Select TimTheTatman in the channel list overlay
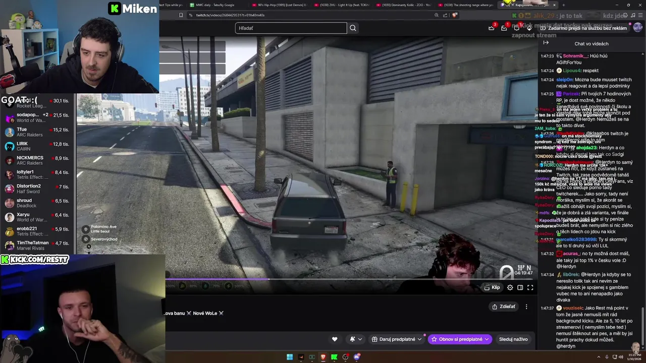 click(x=38, y=246)
